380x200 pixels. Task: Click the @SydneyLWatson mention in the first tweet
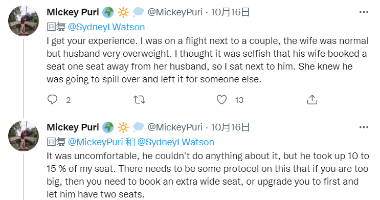coord(106,27)
